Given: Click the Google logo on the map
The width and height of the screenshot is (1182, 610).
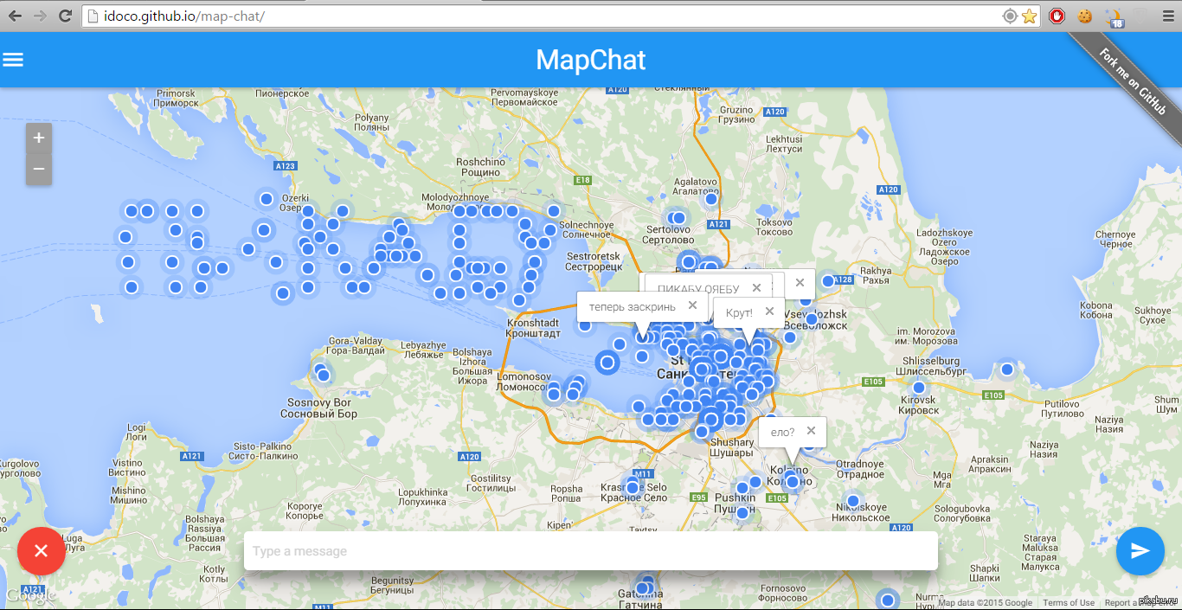Looking at the screenshot, I should click(x=30, y=595).
